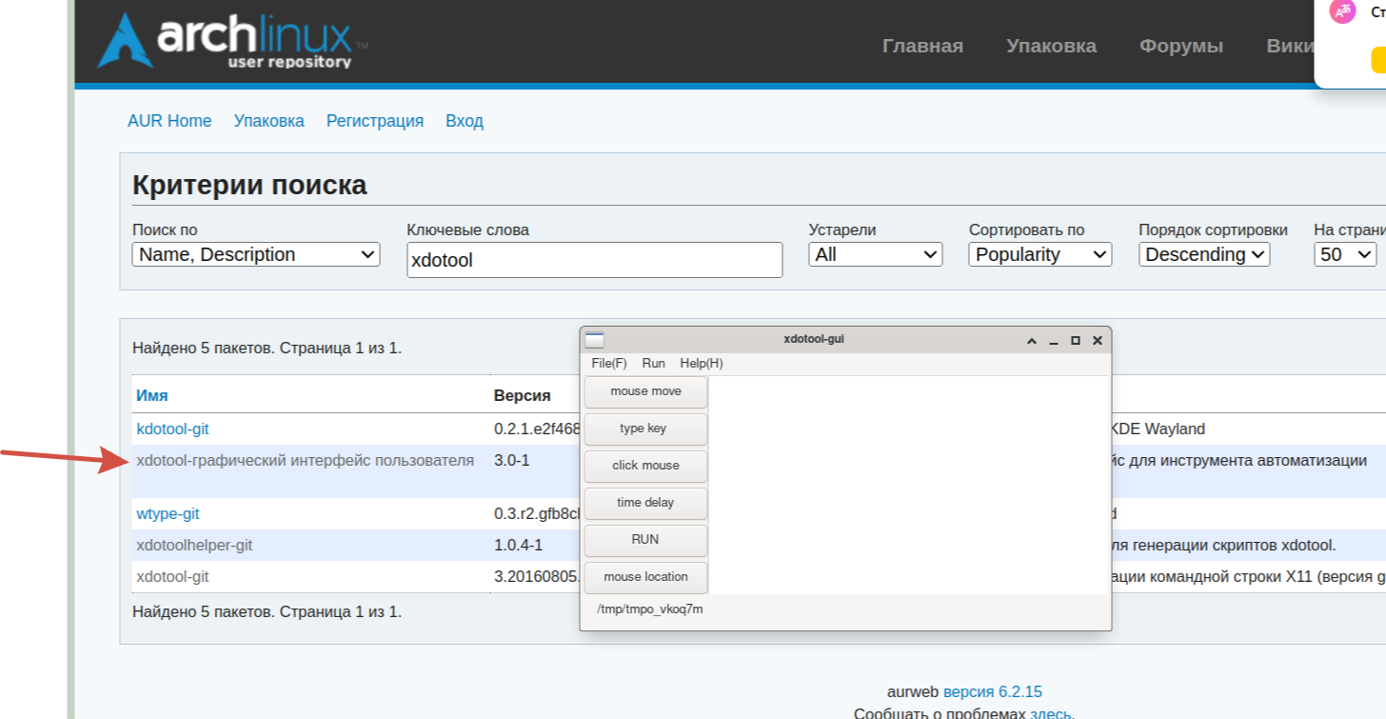Image resolution: width=1386 pixels, height=719 pixels.
Task: Change the Descending sort order dropdown
Action: pos(1203,254)
